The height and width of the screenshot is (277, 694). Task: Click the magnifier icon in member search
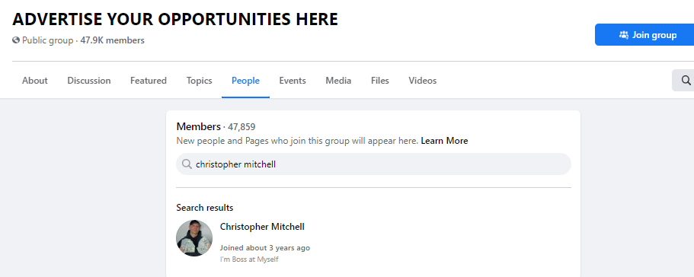point(187,164)
